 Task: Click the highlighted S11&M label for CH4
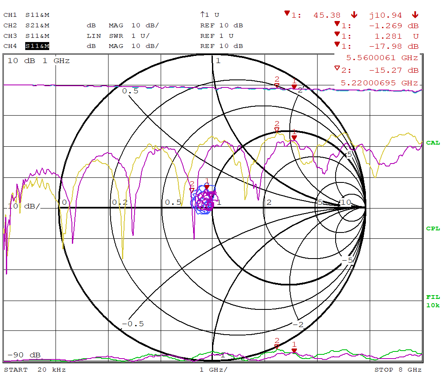coord(37,46)
